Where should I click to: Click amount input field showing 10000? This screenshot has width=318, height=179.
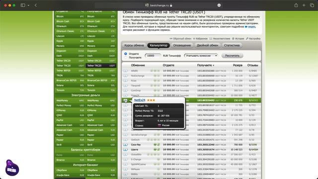[153, 56]
